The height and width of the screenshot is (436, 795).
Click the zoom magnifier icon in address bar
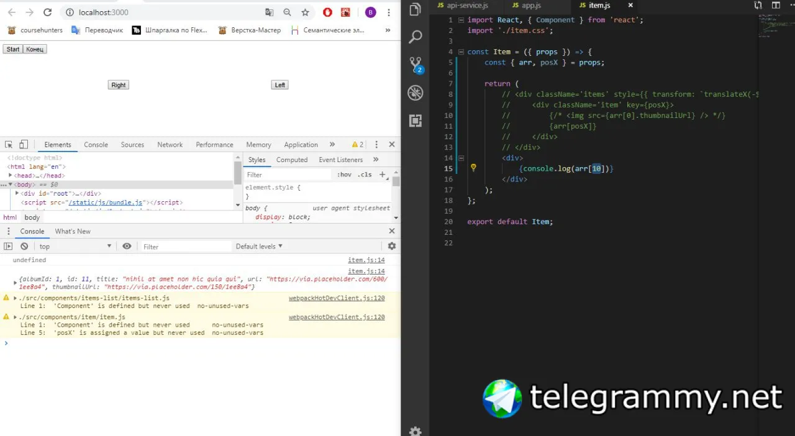[287, 12]
